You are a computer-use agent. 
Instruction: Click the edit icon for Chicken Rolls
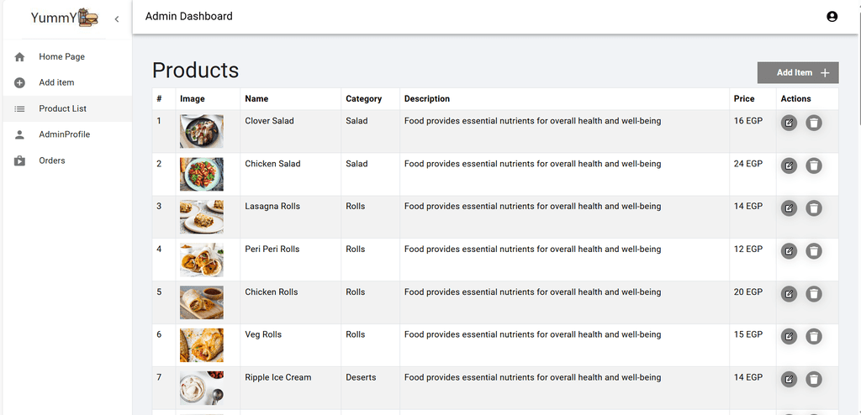click(x=789, y=294)
